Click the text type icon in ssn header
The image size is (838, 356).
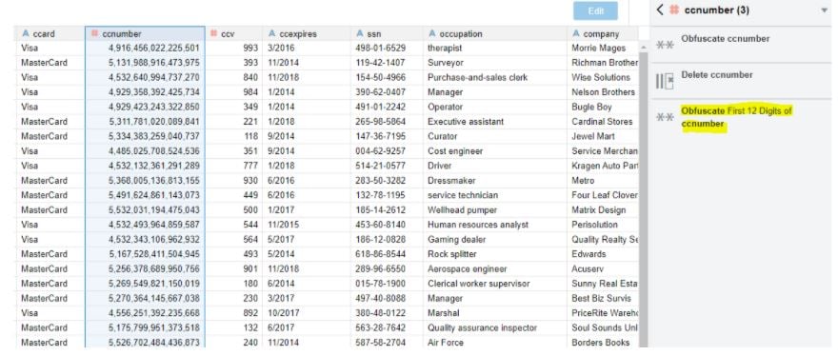[x=360, y=33]
